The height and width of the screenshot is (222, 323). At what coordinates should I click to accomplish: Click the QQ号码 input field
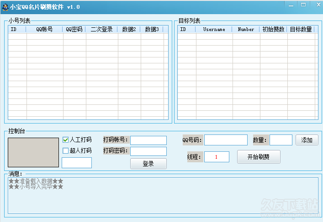pyautogui.click(x=226, y=140)
